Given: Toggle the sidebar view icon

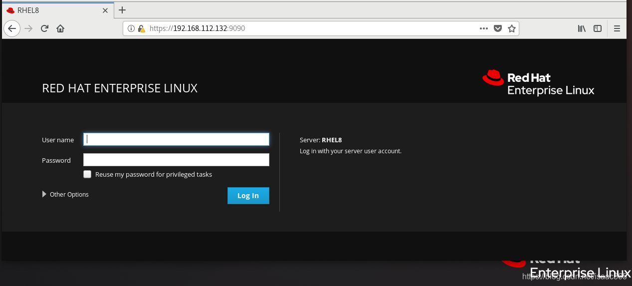Looking at the screenshot, I should [598, 28].
